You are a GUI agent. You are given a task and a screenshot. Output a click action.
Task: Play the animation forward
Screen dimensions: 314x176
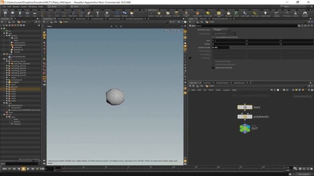pyautogui.click(x=28, y=169)
